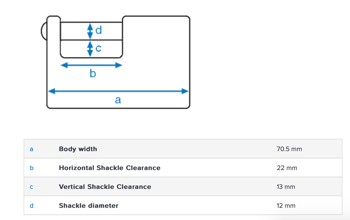Click the blue double arrow for dimension c

[x=90, y=49]
